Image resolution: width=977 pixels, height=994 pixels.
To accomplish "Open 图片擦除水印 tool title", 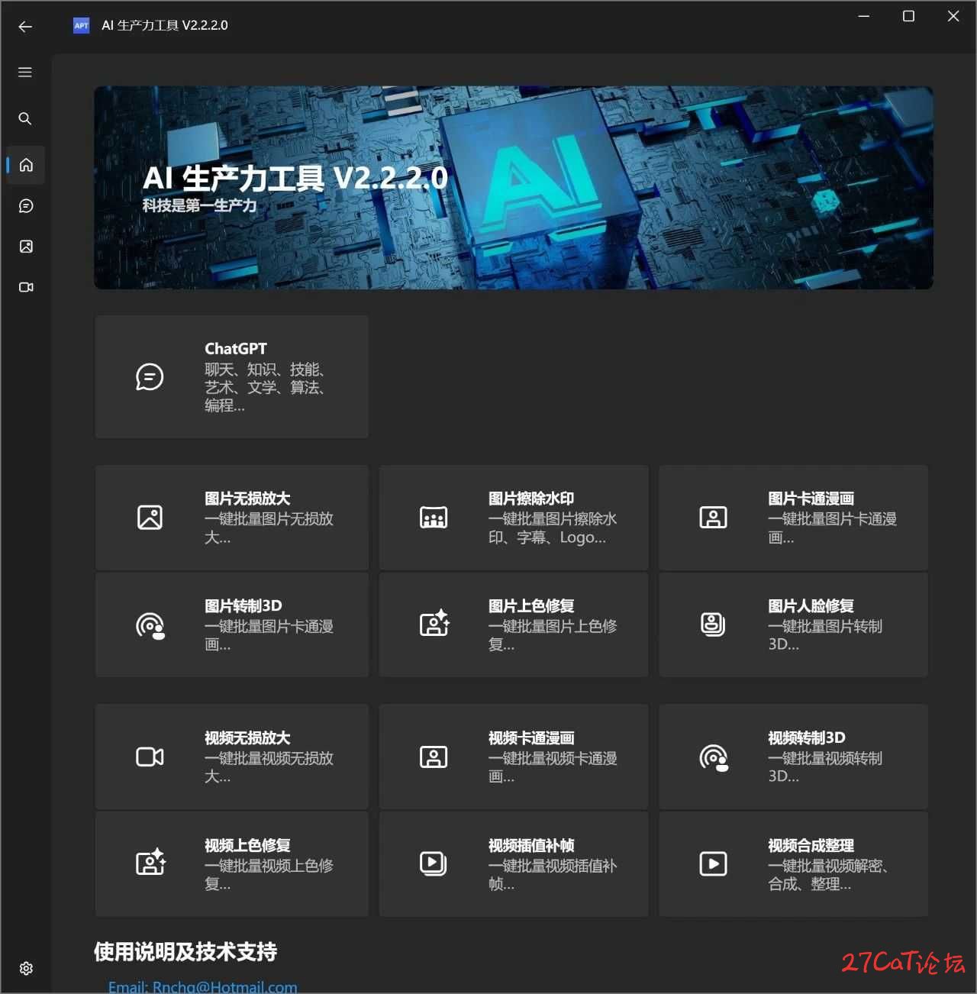I will click(531, 499).
